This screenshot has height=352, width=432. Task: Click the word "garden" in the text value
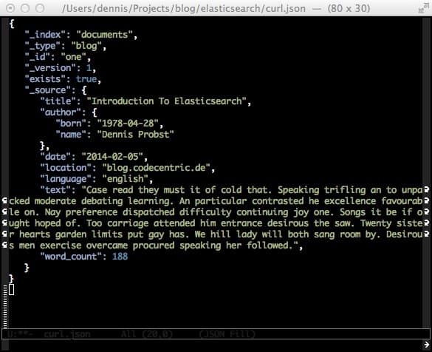[71, 234]
